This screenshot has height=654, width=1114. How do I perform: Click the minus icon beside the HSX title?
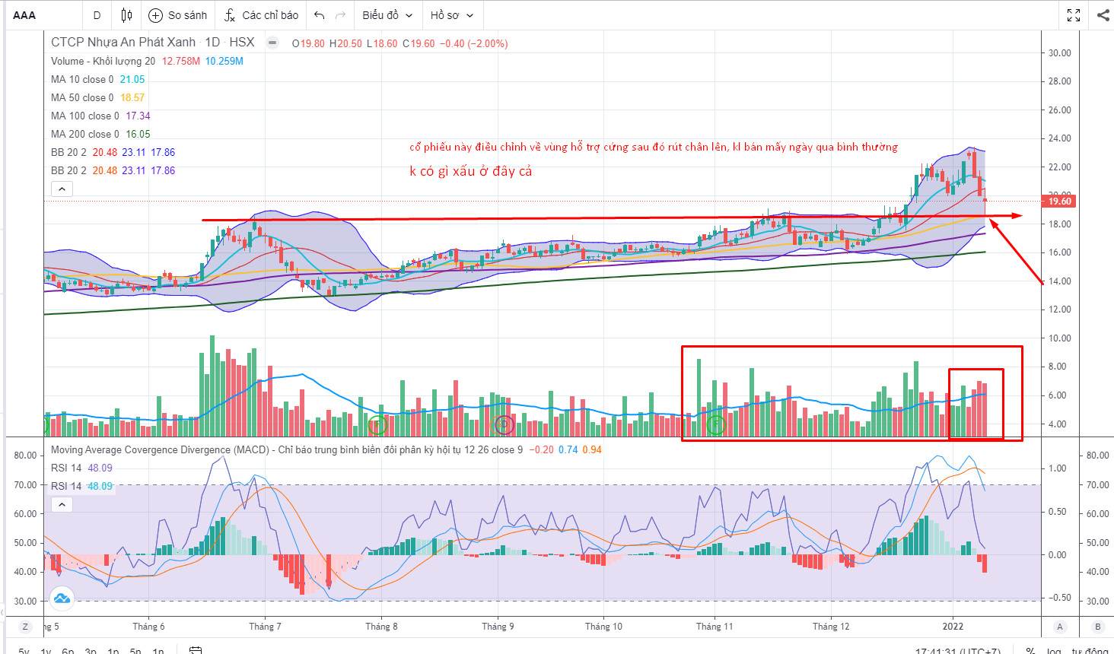272,43
